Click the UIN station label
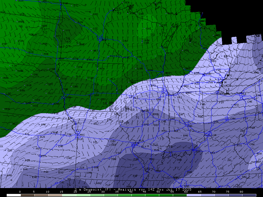This screenshot has width=263, height=197. point(127,123)
